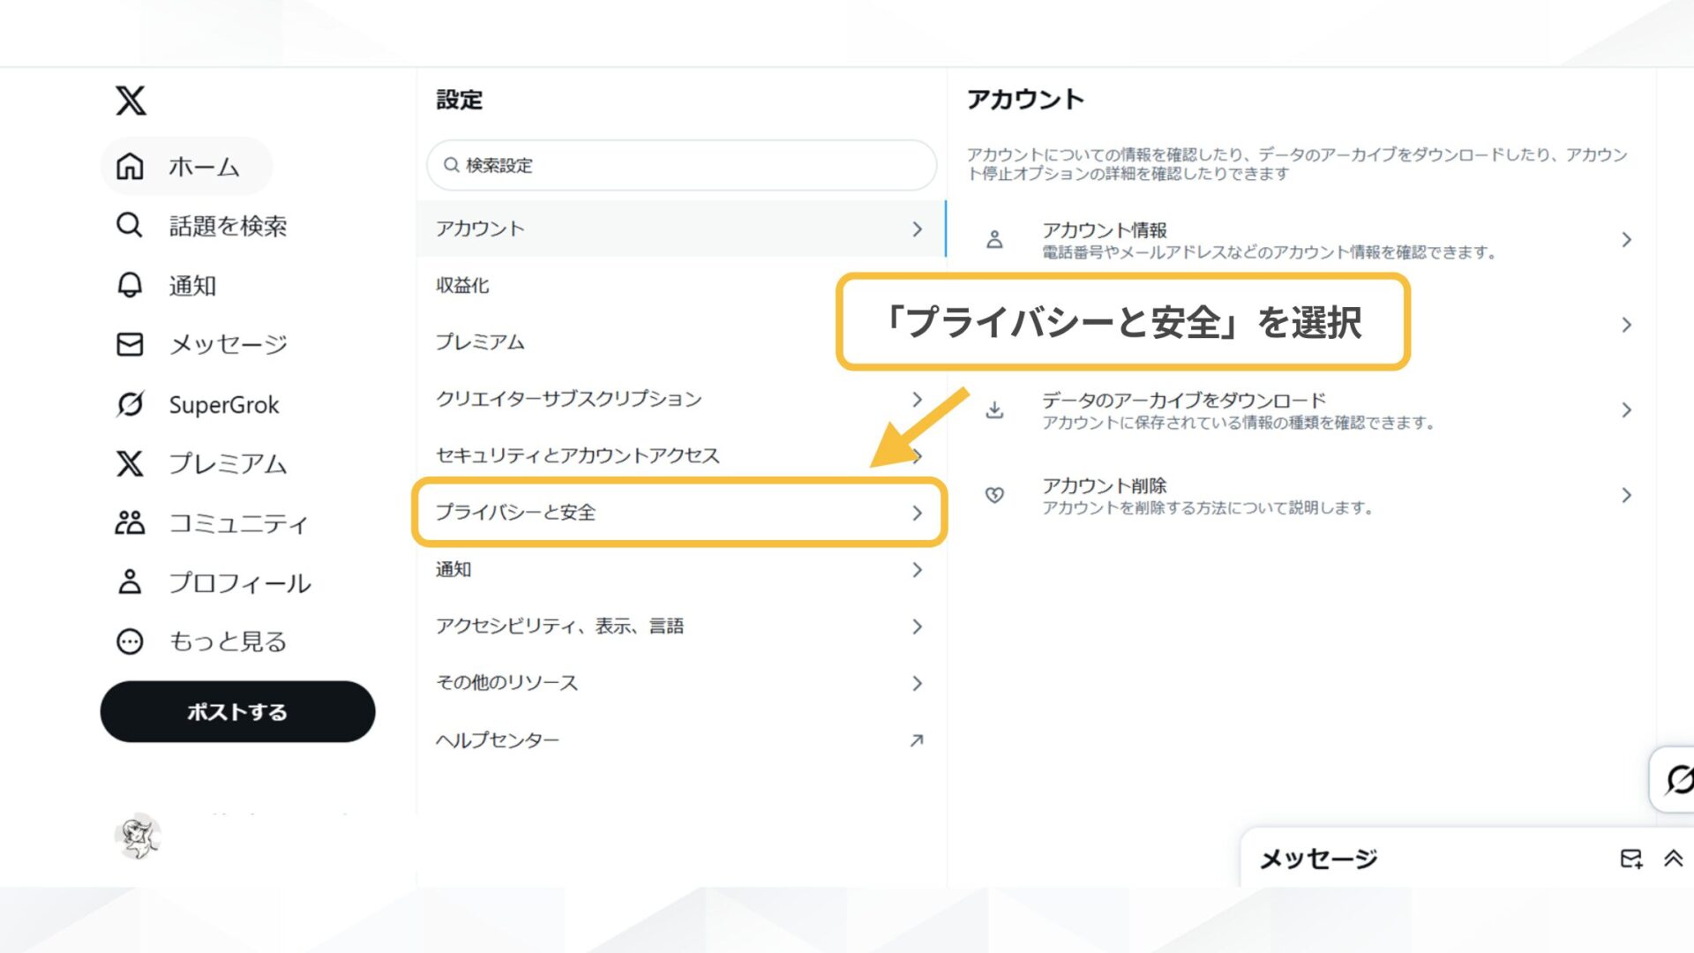Image resolution: width=1694 pixels, height=953 pixels.
Task: Open メッセージ using the envelope icon
Action: 129,344
